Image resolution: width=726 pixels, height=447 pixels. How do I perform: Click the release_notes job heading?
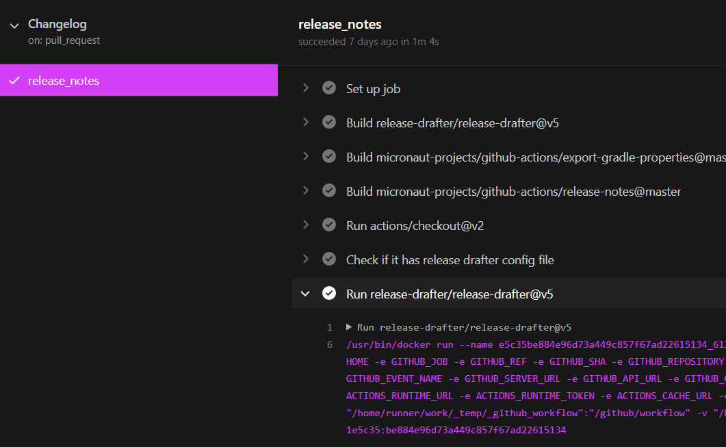coord(340,25)
